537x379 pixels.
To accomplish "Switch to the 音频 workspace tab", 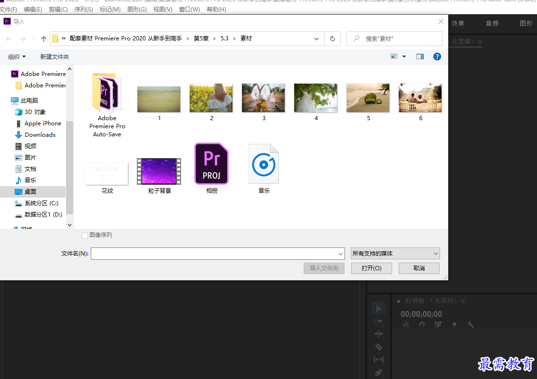I will click(492, 23).
